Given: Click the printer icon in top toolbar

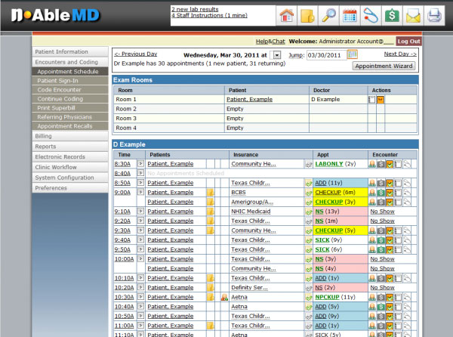Looking at the screenshot, I should pos(435,15).
